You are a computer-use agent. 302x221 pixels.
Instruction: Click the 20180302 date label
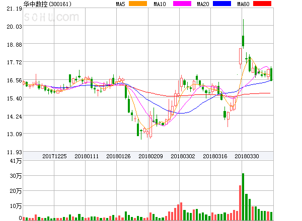pos(183,156)
